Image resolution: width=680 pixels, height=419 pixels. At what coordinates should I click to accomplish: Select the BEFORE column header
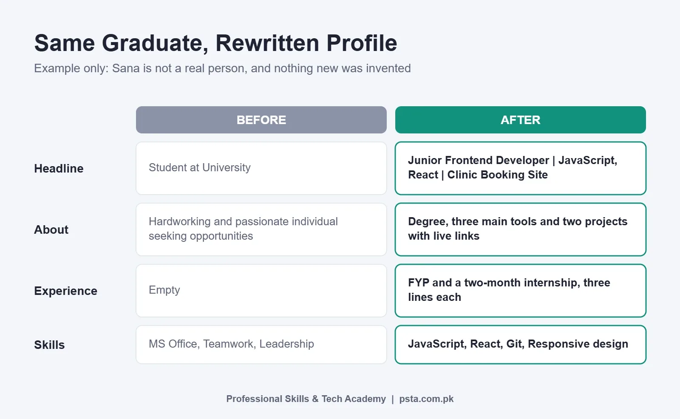261,120
